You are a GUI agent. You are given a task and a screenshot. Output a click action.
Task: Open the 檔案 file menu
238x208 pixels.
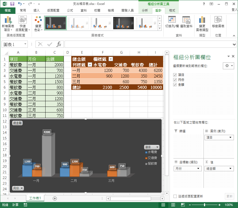point(8,11)
